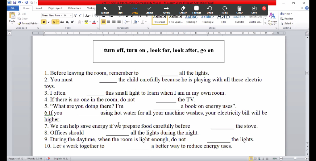Expand underline style dropdown arrow

pos(58,22)
